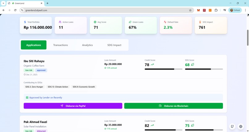Switch to the Applications tab

pyautogui.click(x=33, y=45)
